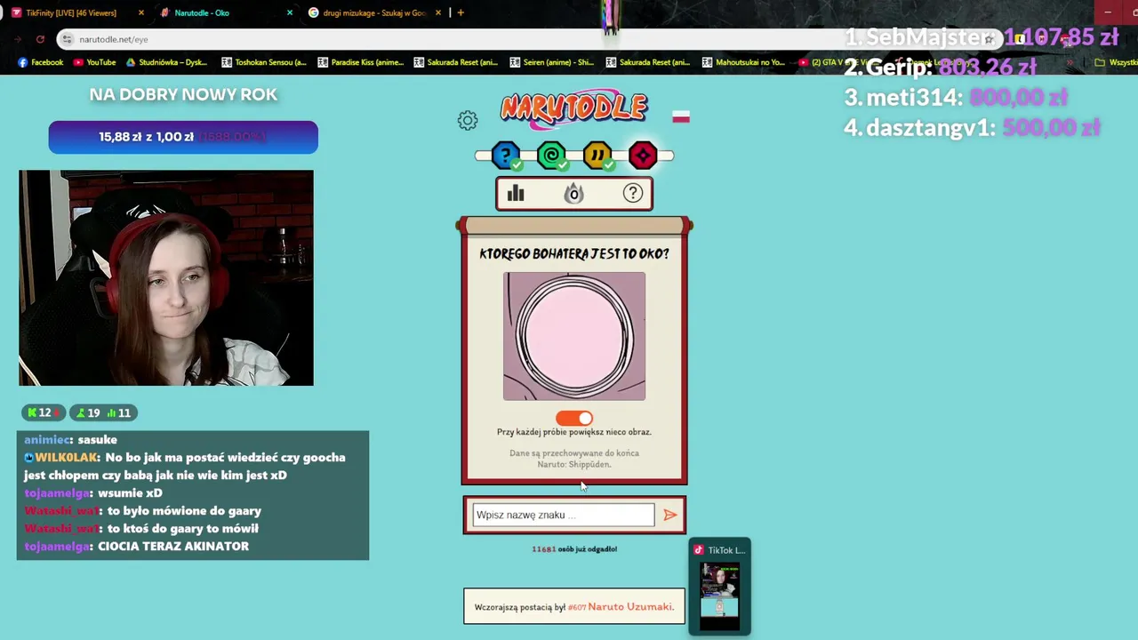Open the Seiren anime bookmark
1138x640 pixels.
[551, 62]
